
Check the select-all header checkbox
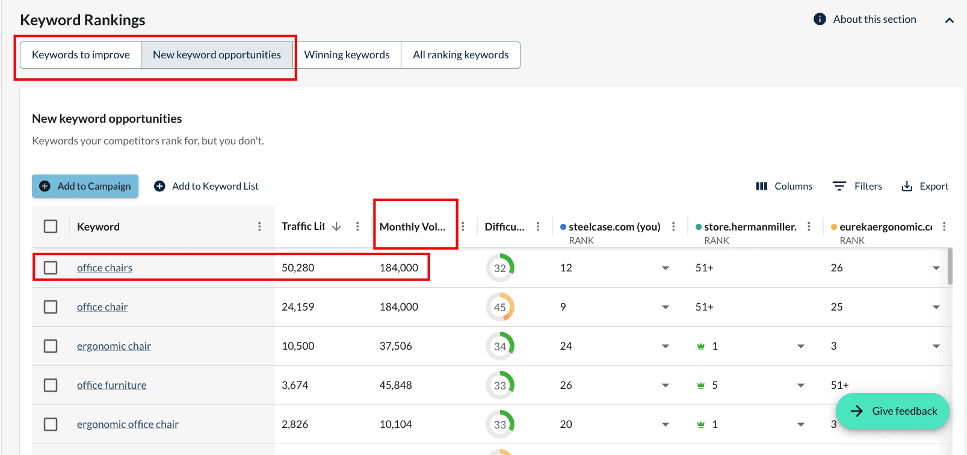click(51, 227)
